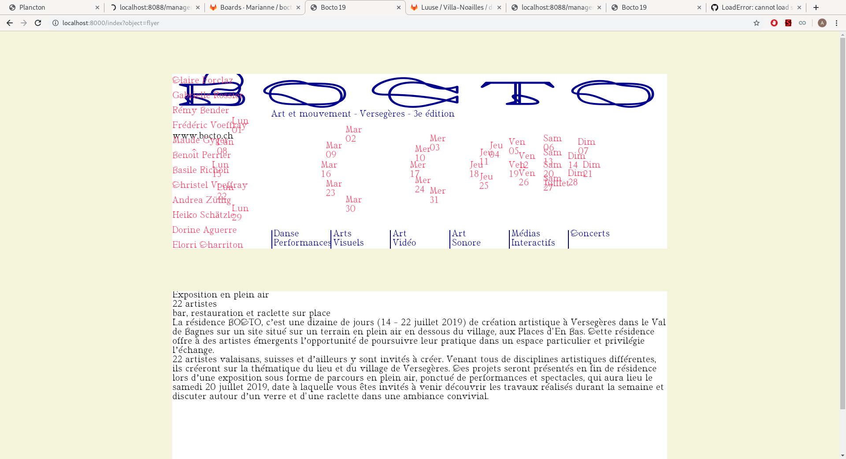The height and width of the screenshot is (459, 846).
Task: Click artist name Dorine Aguerre
Action: 204,230
